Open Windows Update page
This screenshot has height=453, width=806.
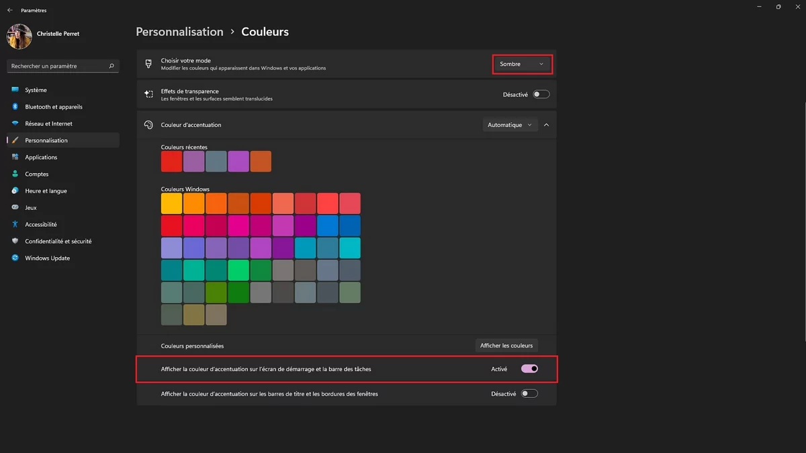pos(63,258)
